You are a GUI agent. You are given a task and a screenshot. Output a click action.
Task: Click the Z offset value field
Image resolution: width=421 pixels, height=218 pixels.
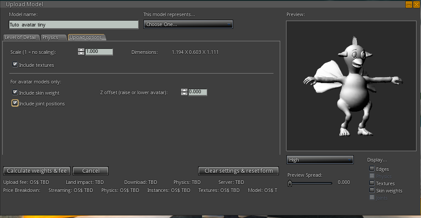[198, 92]
